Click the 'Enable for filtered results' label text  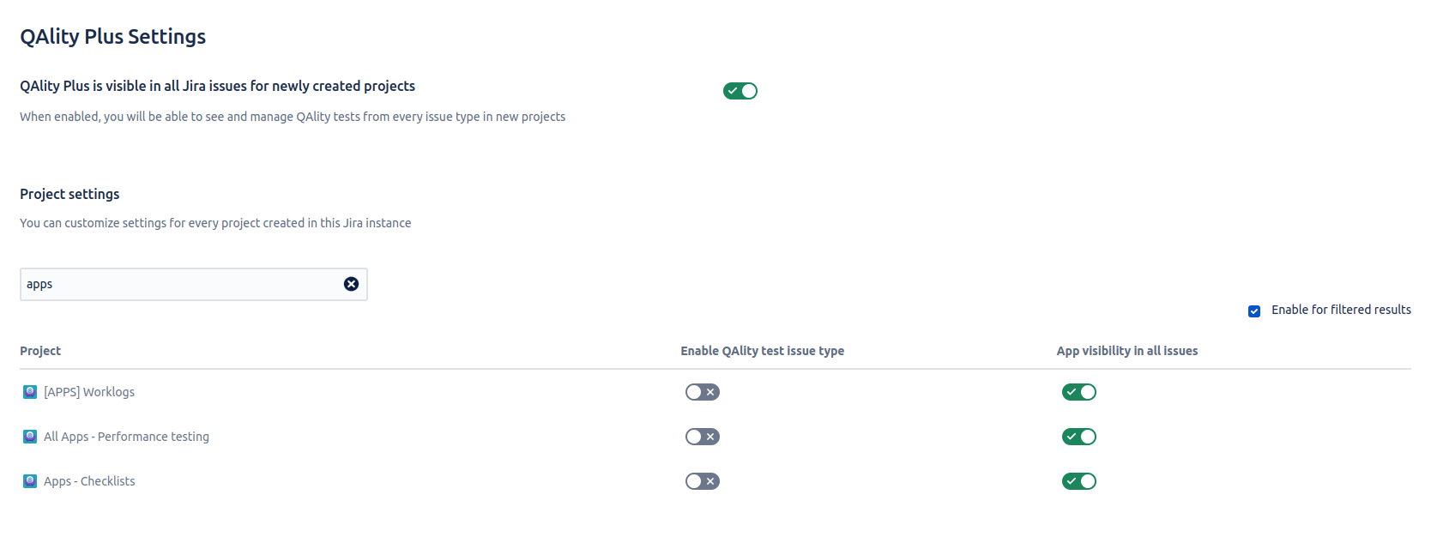coord(1341,310)
